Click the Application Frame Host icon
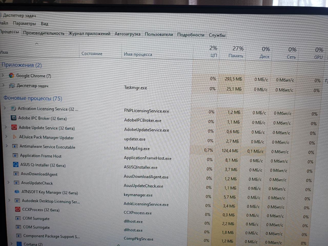Viewport: 328px width, 246px height. (15, 155)
